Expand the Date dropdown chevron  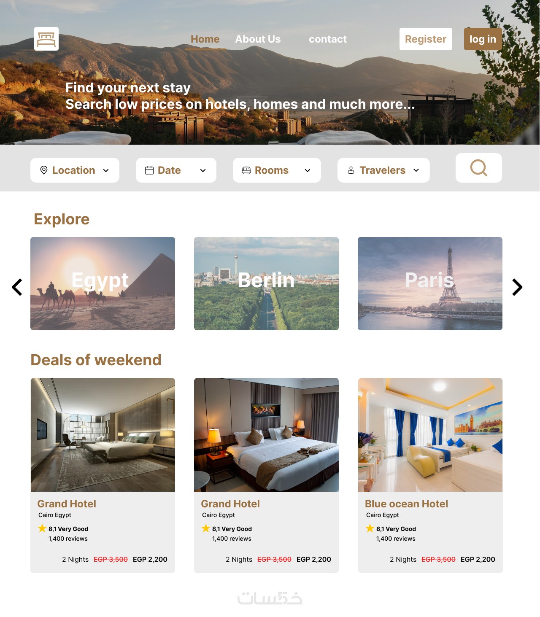[203, 170]
